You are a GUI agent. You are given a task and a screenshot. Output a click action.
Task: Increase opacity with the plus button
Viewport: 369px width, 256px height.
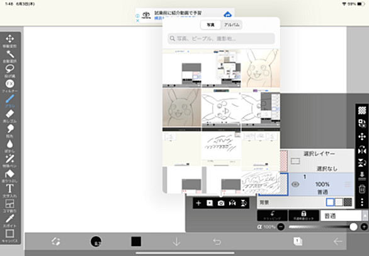coord(364,227)
